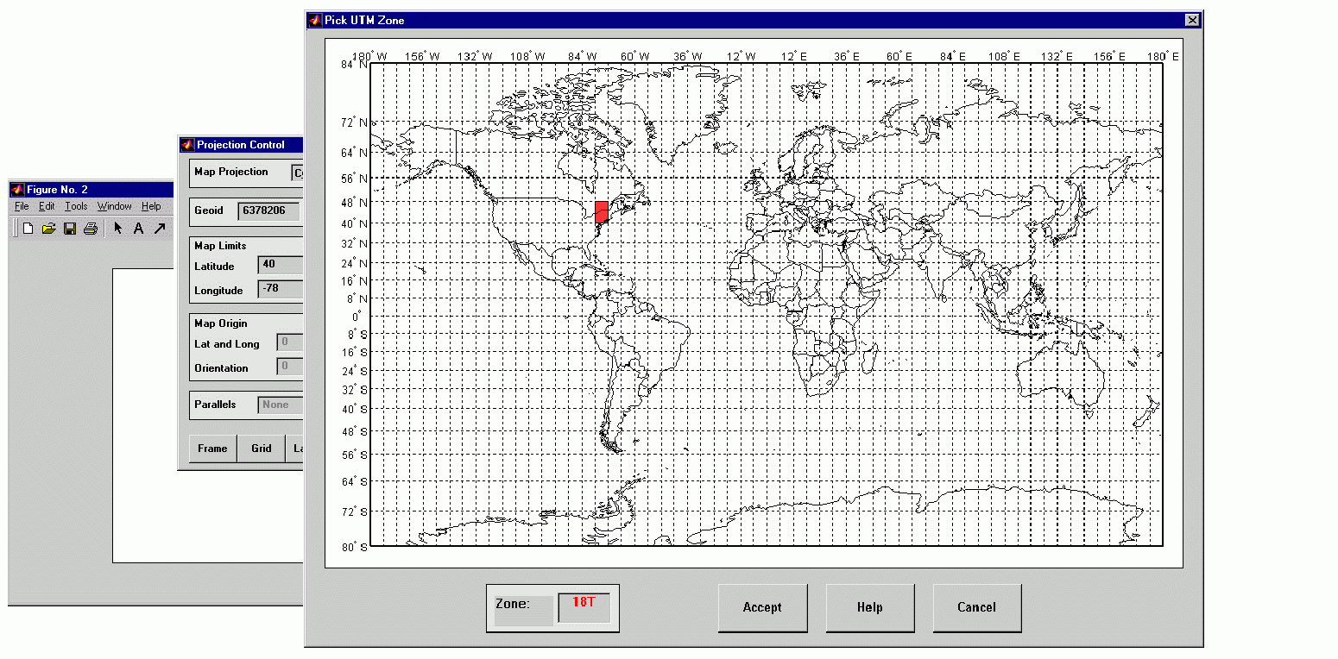Click the Frame button
1338x659 pixels.
point(212,449)
